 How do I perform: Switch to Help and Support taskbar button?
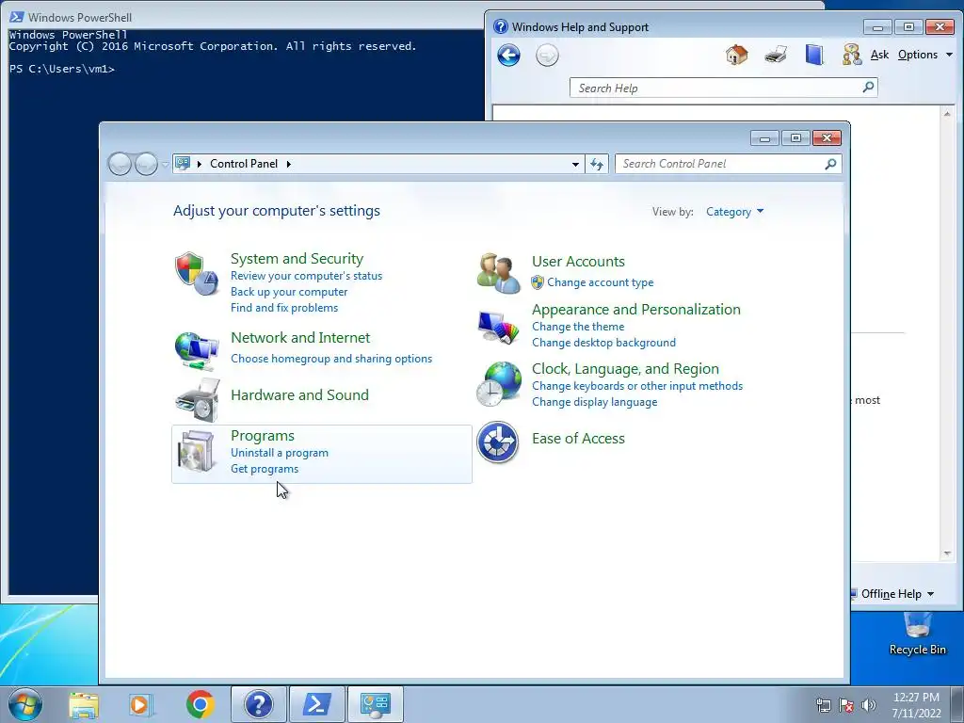(258, 704)
